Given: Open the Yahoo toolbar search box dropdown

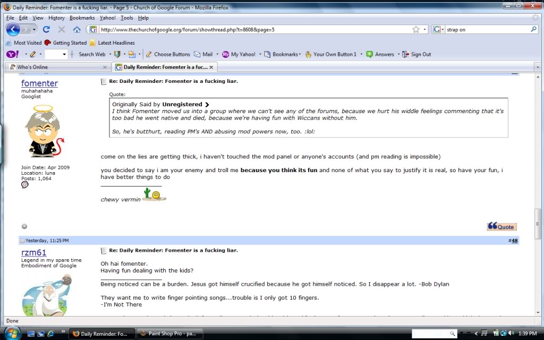Looking at the screenshot, I should [64, 54].
